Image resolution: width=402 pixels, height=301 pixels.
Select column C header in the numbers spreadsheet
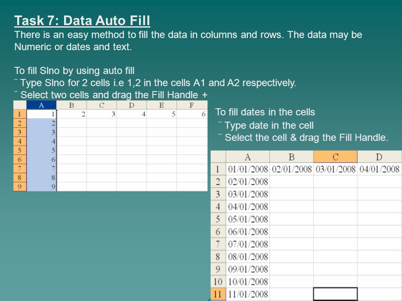point(101,105)
